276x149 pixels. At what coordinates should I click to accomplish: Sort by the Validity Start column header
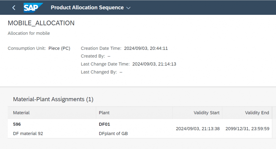pyautogui.click(x=206, y=113)
